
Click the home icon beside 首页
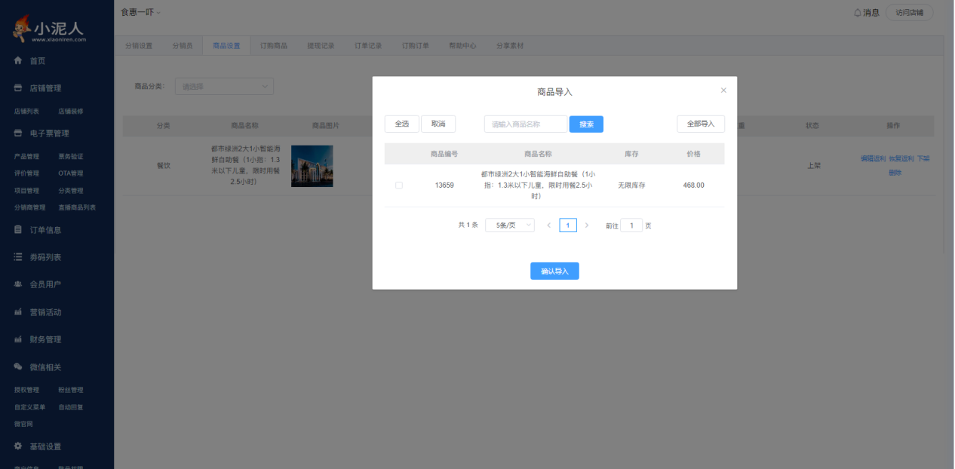(18, 60)
